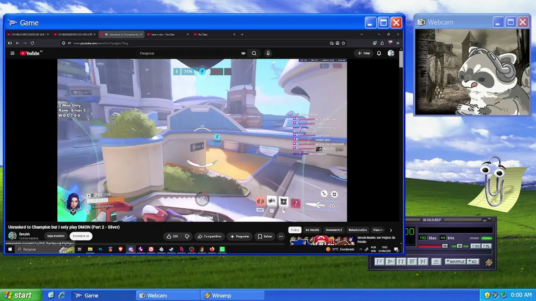The image size is (536, 301).
Task: Switch to the OS VAZAMENTOS DO GTA 6 tab
Action: coord(75,34)
